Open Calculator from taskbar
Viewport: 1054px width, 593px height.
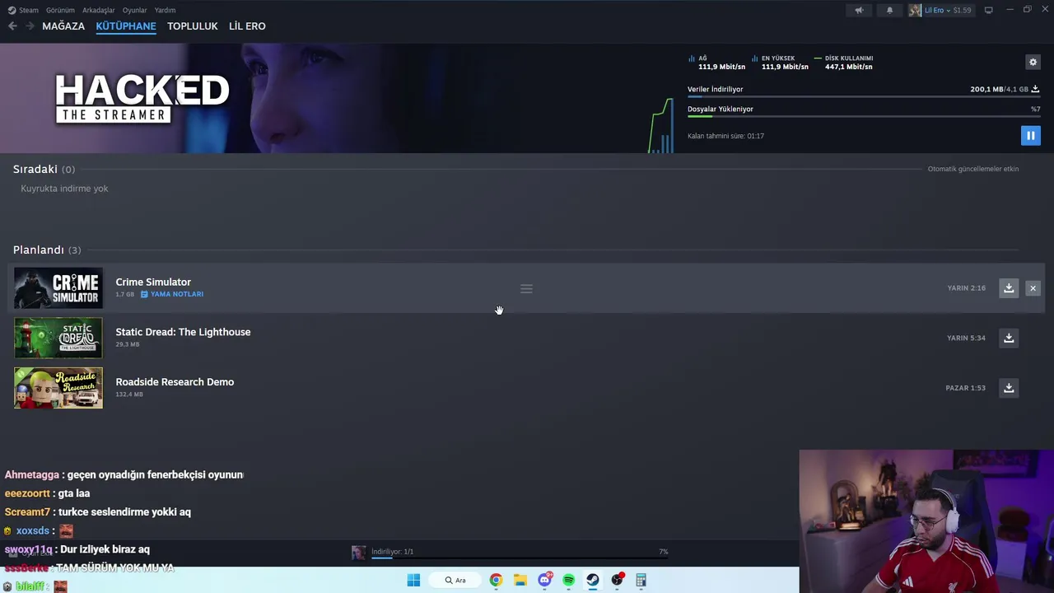coord(641,580)
